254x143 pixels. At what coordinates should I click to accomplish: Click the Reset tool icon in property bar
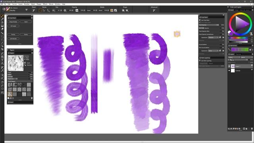tap(34, 10)
